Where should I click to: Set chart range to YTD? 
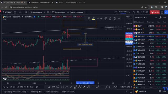(22, 87)
